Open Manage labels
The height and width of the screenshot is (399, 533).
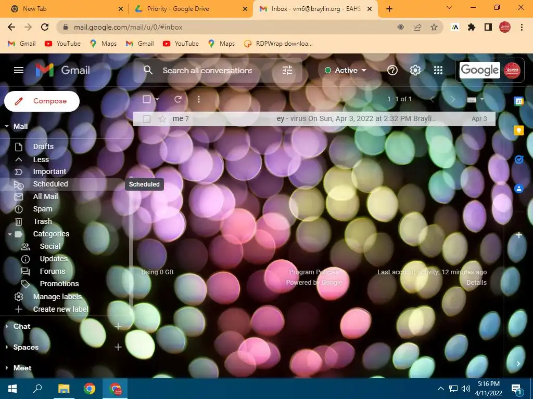(57, 297)
